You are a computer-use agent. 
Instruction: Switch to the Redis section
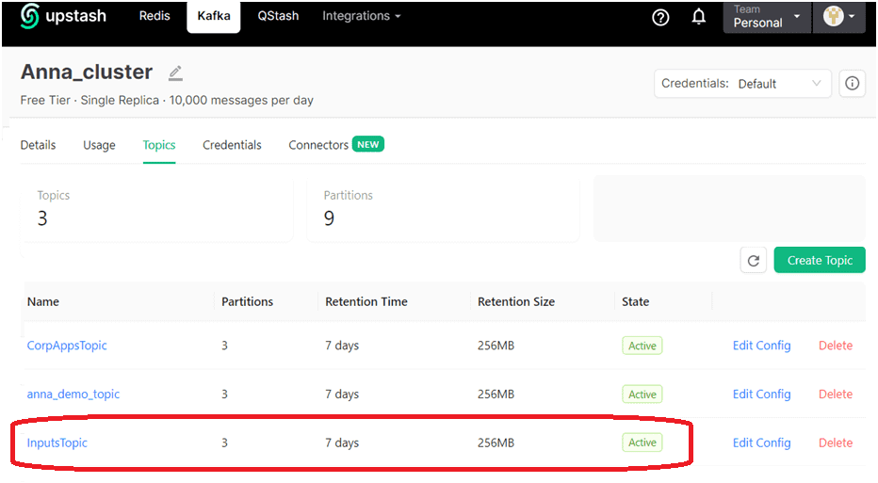[154, 16]
